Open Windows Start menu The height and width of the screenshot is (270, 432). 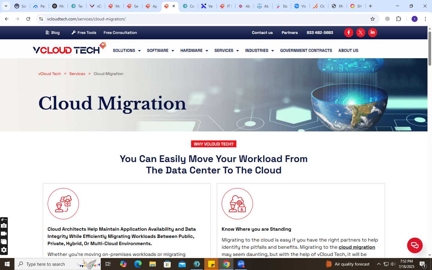coord(7,264)
